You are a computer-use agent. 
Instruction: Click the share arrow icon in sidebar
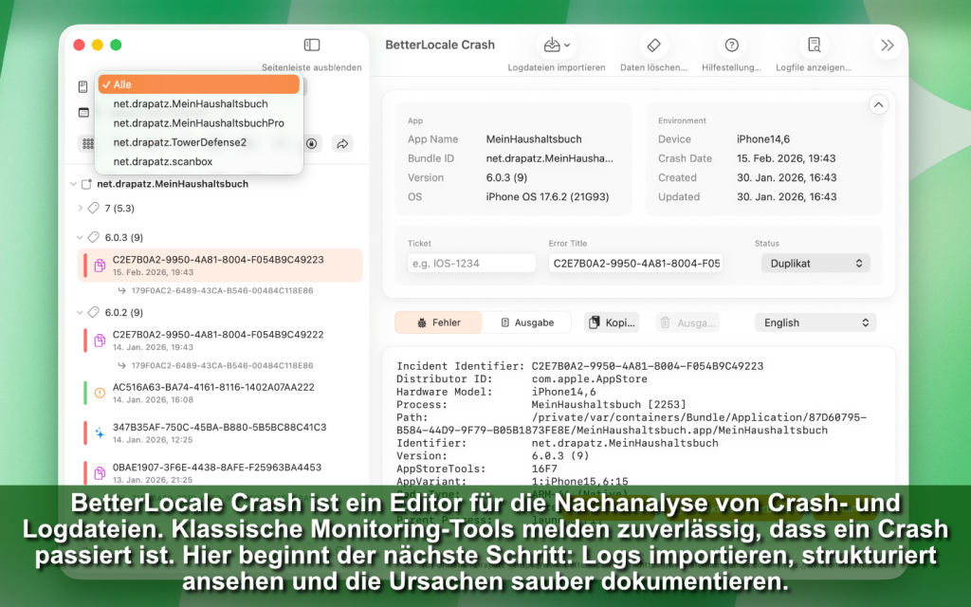tap(342, 143)
